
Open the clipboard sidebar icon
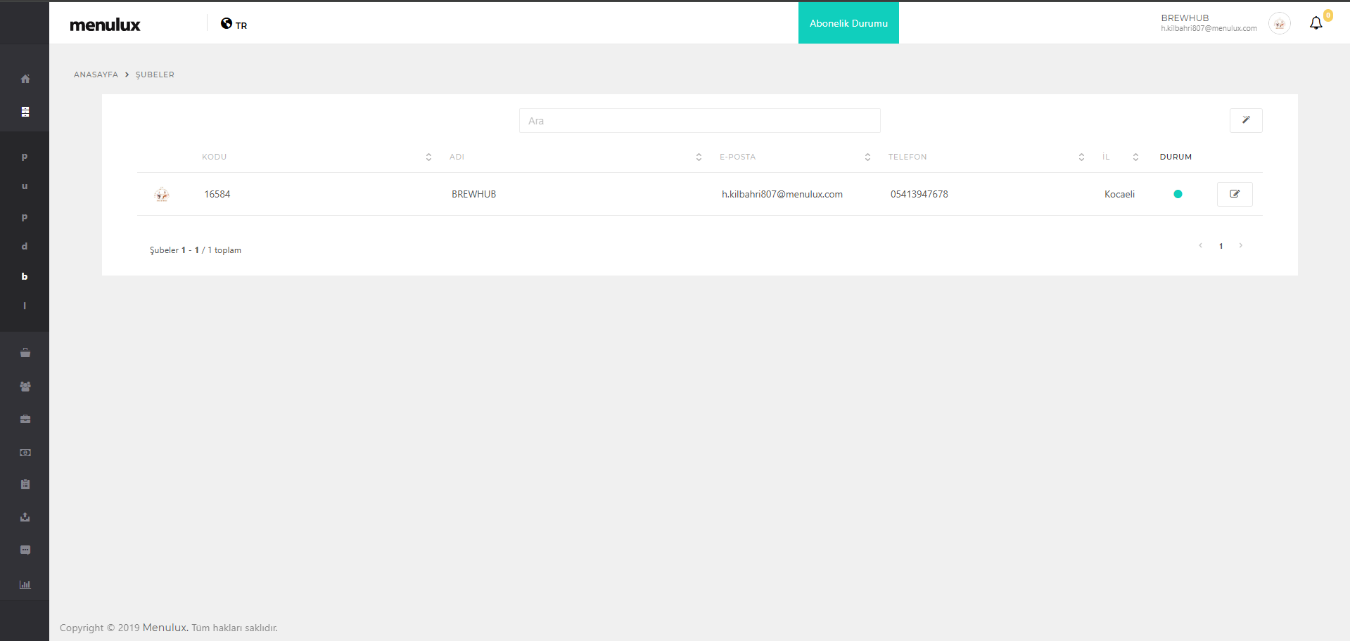pos(25,484)
